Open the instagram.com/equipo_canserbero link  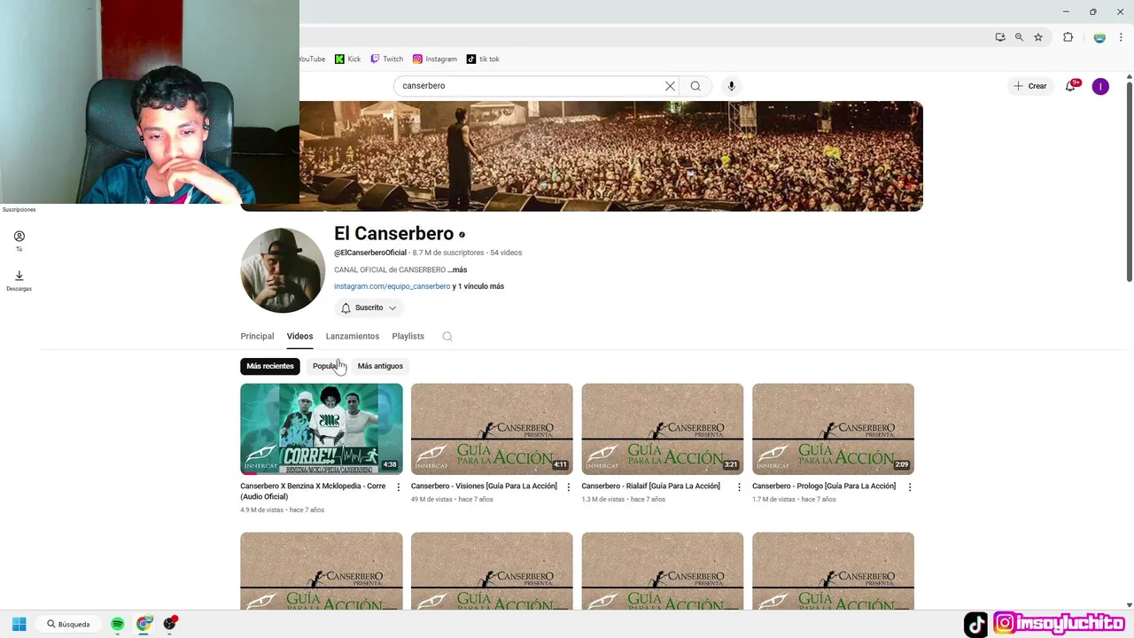(392, 286)
